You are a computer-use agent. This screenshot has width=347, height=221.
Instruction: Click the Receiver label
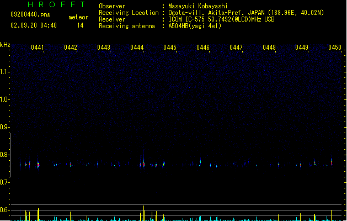[x=112, y=19]
